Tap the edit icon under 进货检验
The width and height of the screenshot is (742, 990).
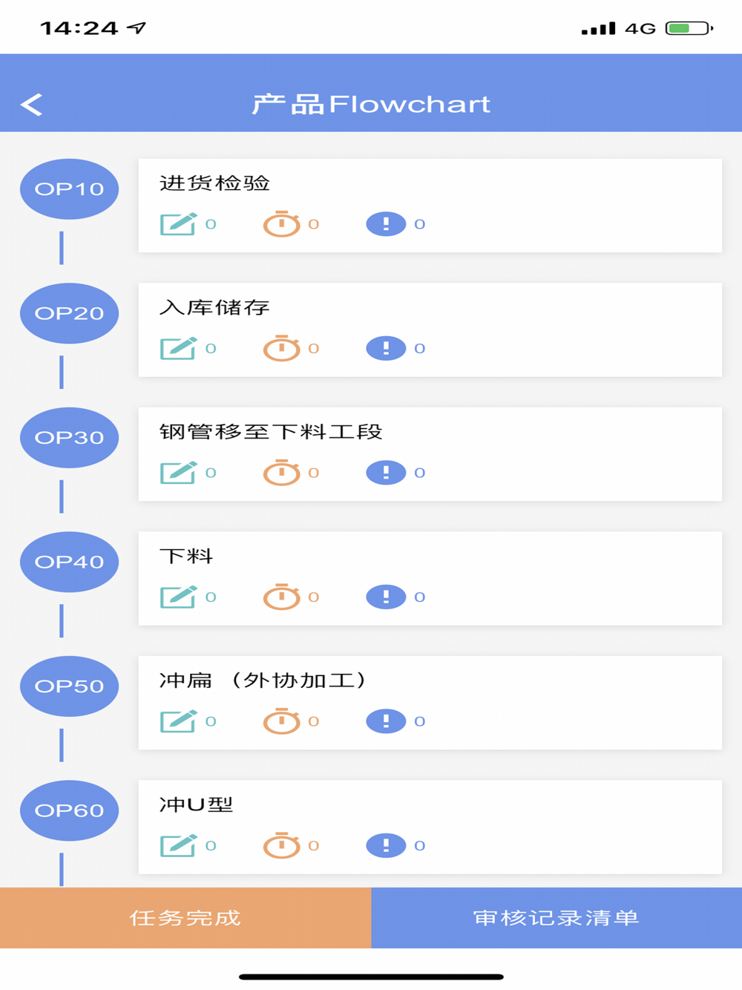click(x=178, y=223)
